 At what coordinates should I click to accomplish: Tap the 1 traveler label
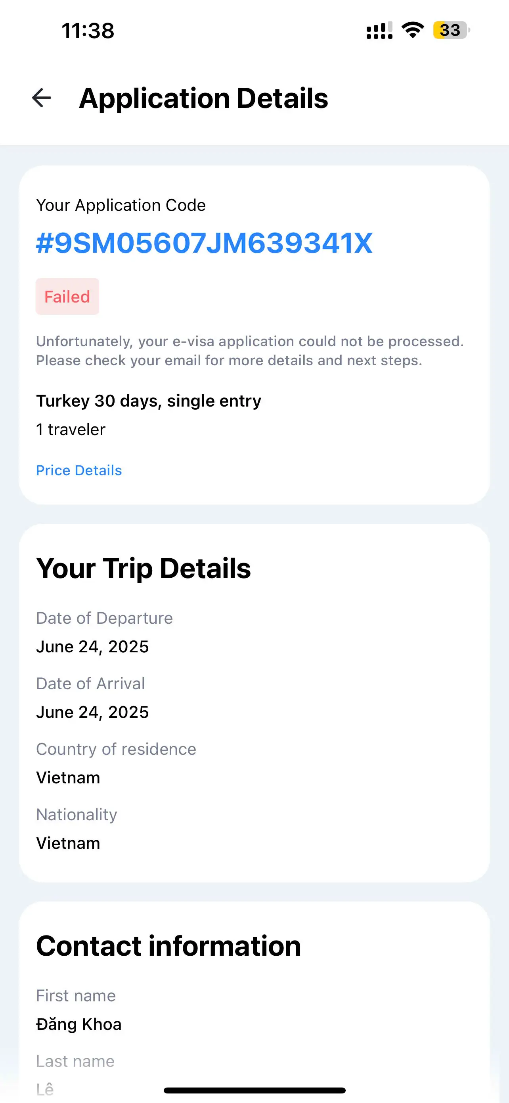pyautogui.click(x=71, y=430)
